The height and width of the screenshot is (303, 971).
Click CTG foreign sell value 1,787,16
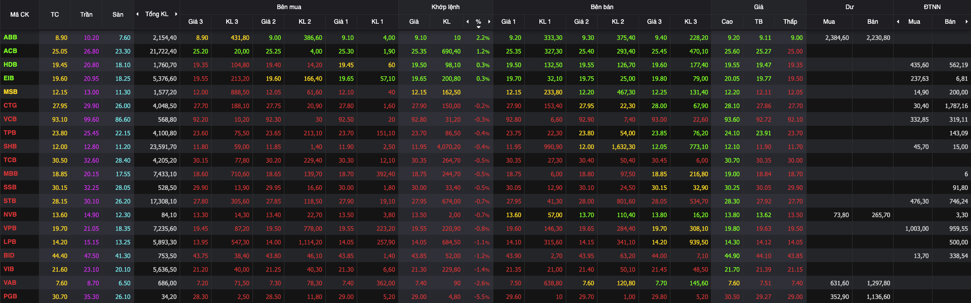click(956, 106)
